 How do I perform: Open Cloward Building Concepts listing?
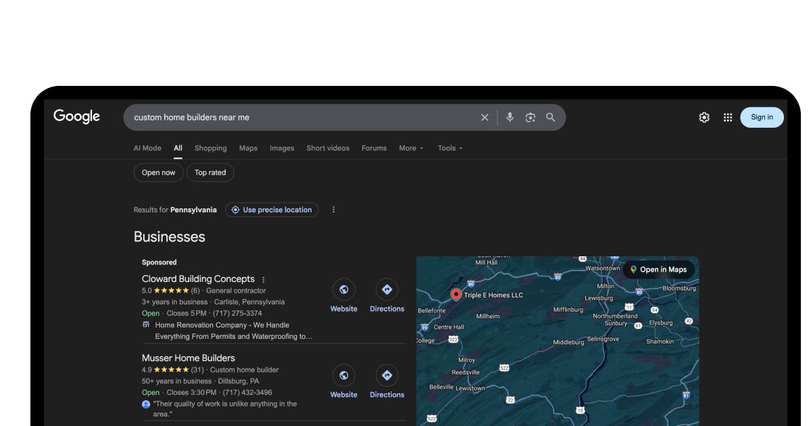click(x=198, y=279)
